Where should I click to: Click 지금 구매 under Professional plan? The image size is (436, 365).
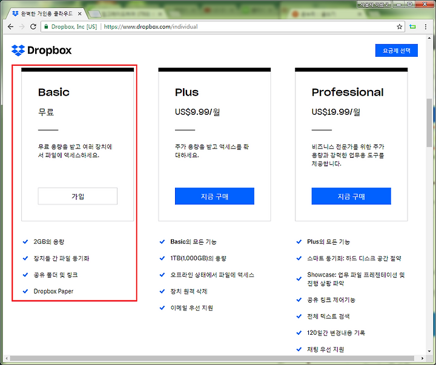pyautogui.click(x=351, y=196)
